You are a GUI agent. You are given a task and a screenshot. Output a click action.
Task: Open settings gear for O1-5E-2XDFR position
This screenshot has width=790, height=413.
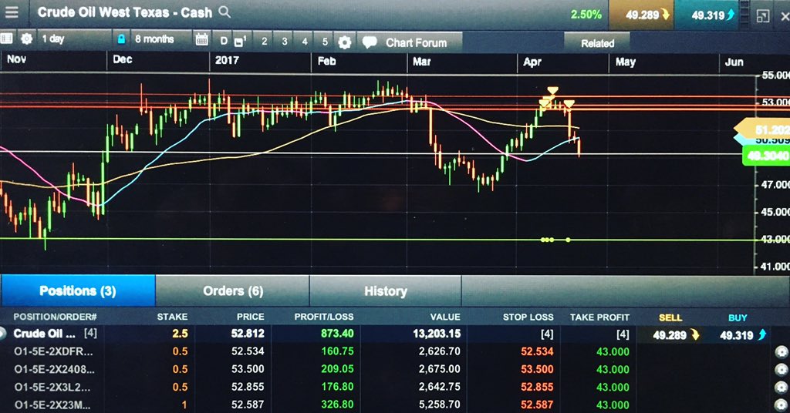(x=782, y=352)
